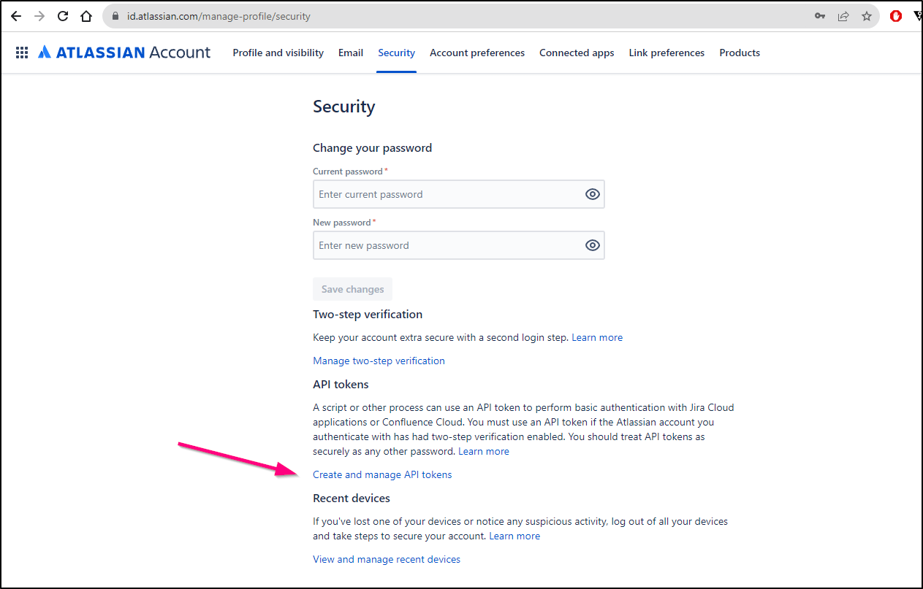Screen dimensions: 923x589
Task: Open the Connected apps tab
Action: coord(577,53)
